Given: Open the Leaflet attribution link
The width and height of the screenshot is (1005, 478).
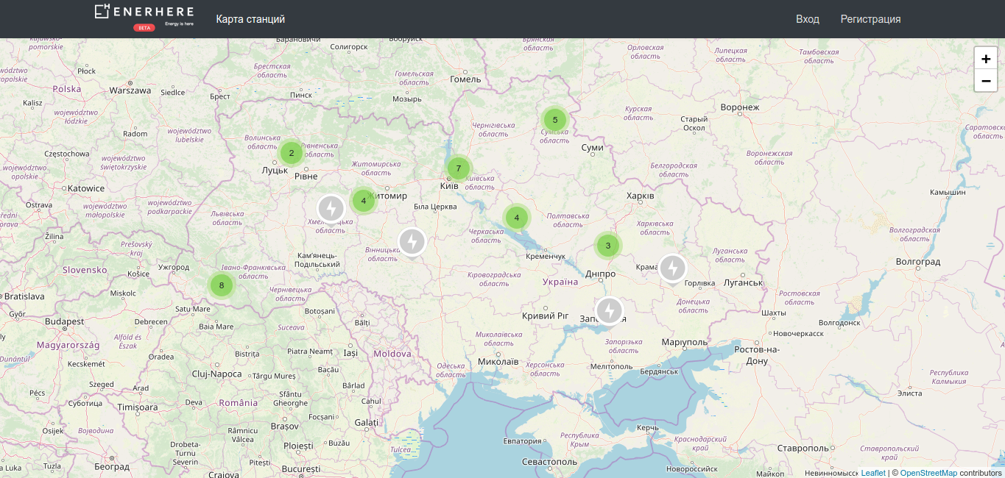Looking at the screenshot, I should [x=873, y=473].
